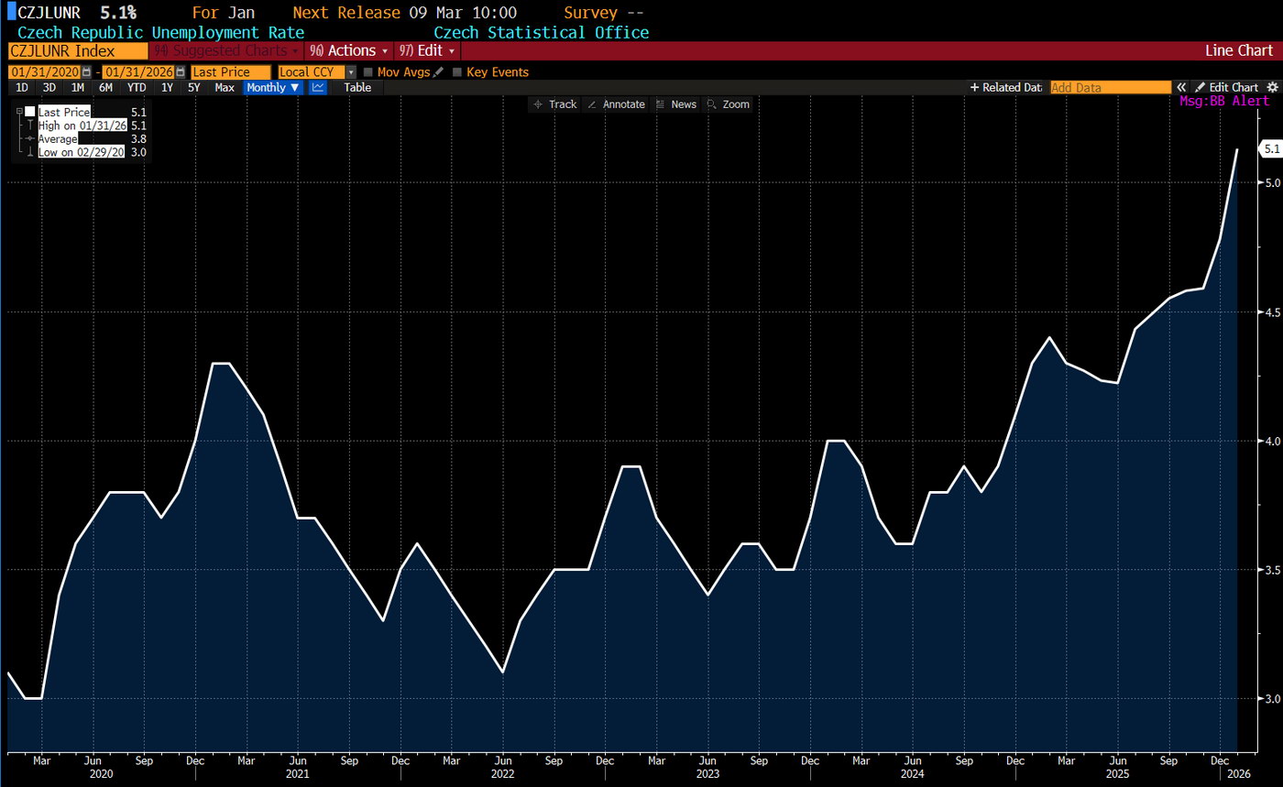Activate the Zoom tool
Screen dimensions: 1283x787
(729, 104)
